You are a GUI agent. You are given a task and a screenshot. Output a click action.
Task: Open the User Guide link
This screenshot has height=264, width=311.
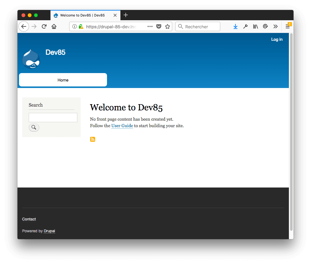point(122,126)
